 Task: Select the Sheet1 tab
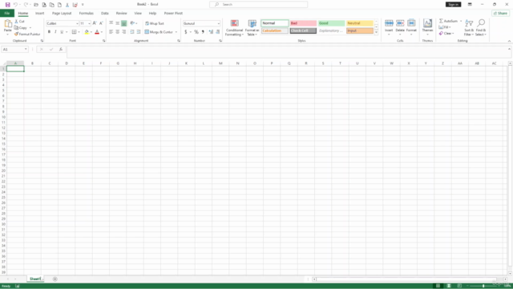coord(35,279)
